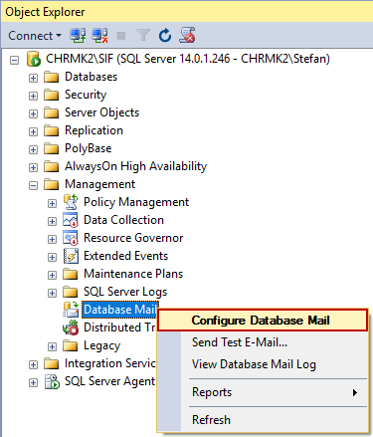
Task: Select the Security tree item label
Action: pos(86,95)
